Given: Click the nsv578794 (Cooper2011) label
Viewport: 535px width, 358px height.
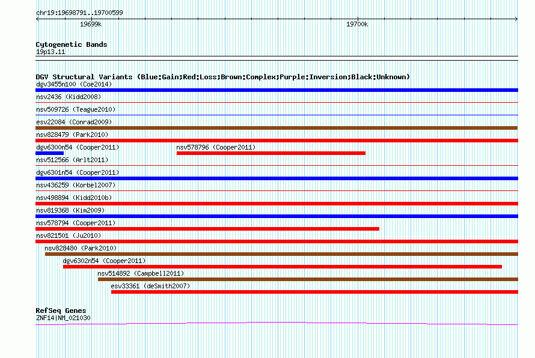Looking at the screenshot, I should (x=76, y=223).
